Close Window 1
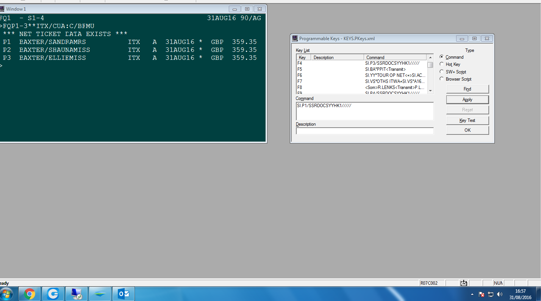The height and width of the screenshot is (301, 541). pos(259,9)
